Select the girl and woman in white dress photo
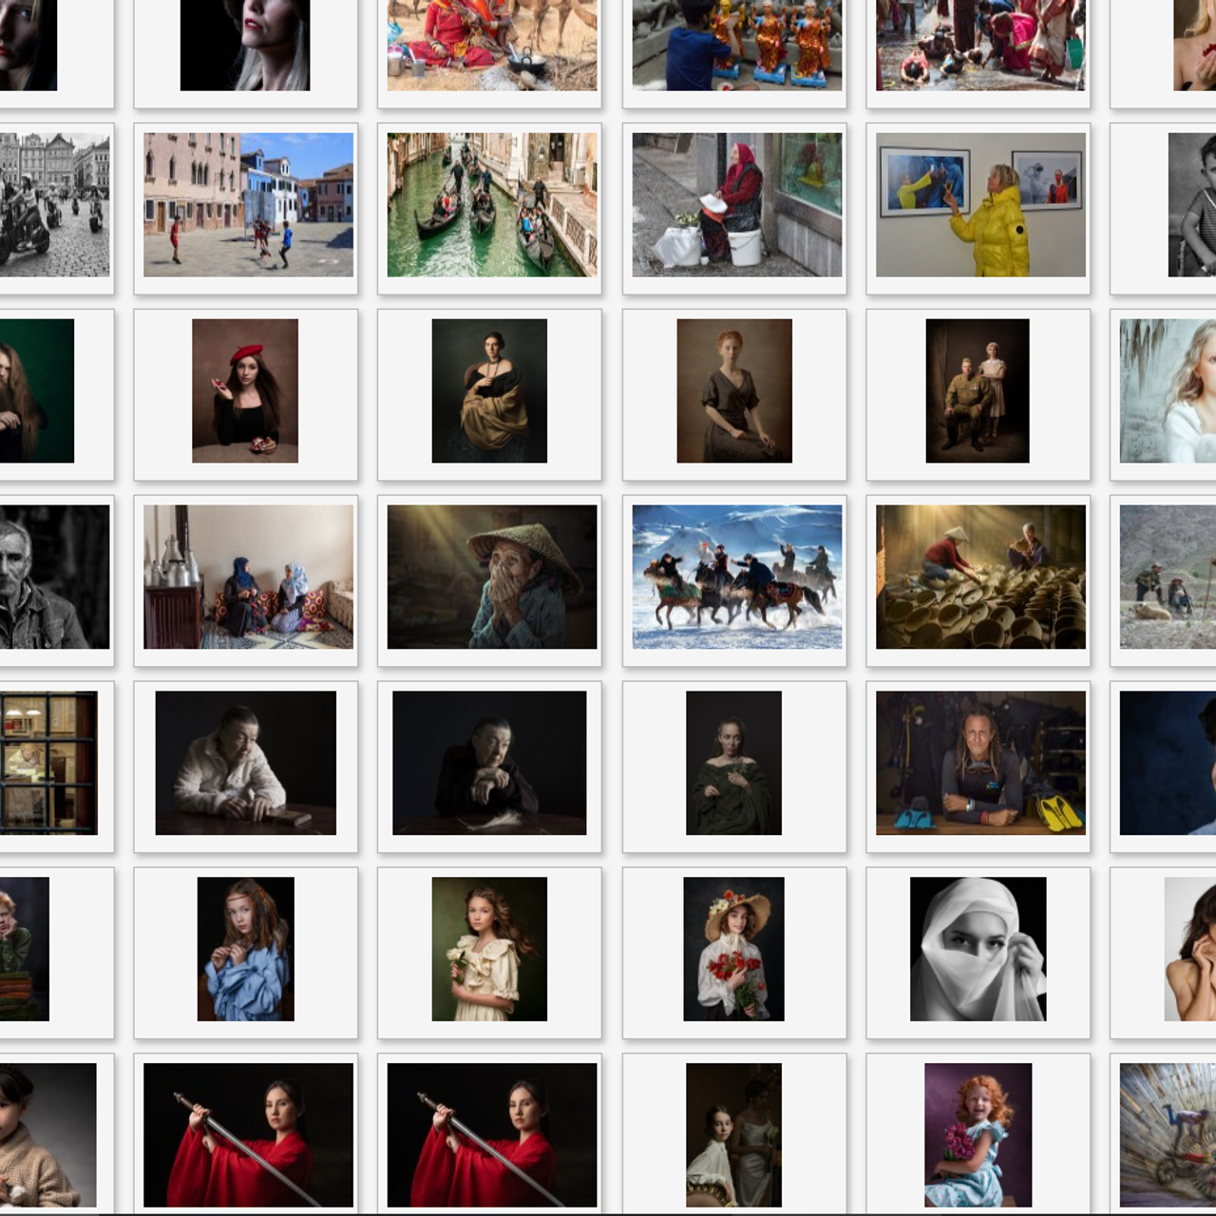Image resolution: width=1216 pixels, height=1216 pixels. click(733, 1135)
